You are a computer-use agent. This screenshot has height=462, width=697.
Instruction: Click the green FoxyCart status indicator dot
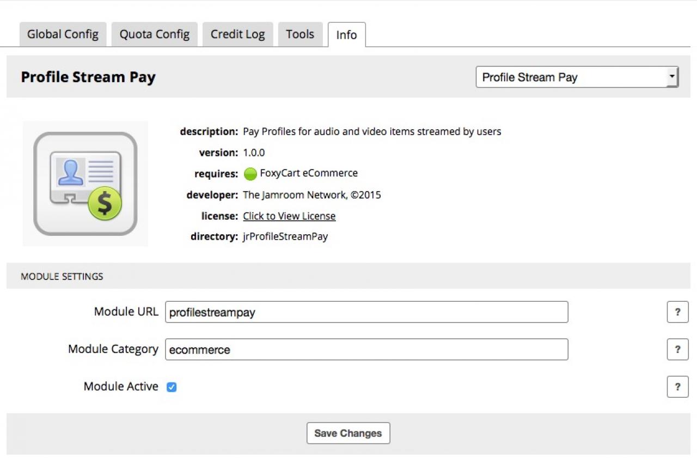(250, 174)
